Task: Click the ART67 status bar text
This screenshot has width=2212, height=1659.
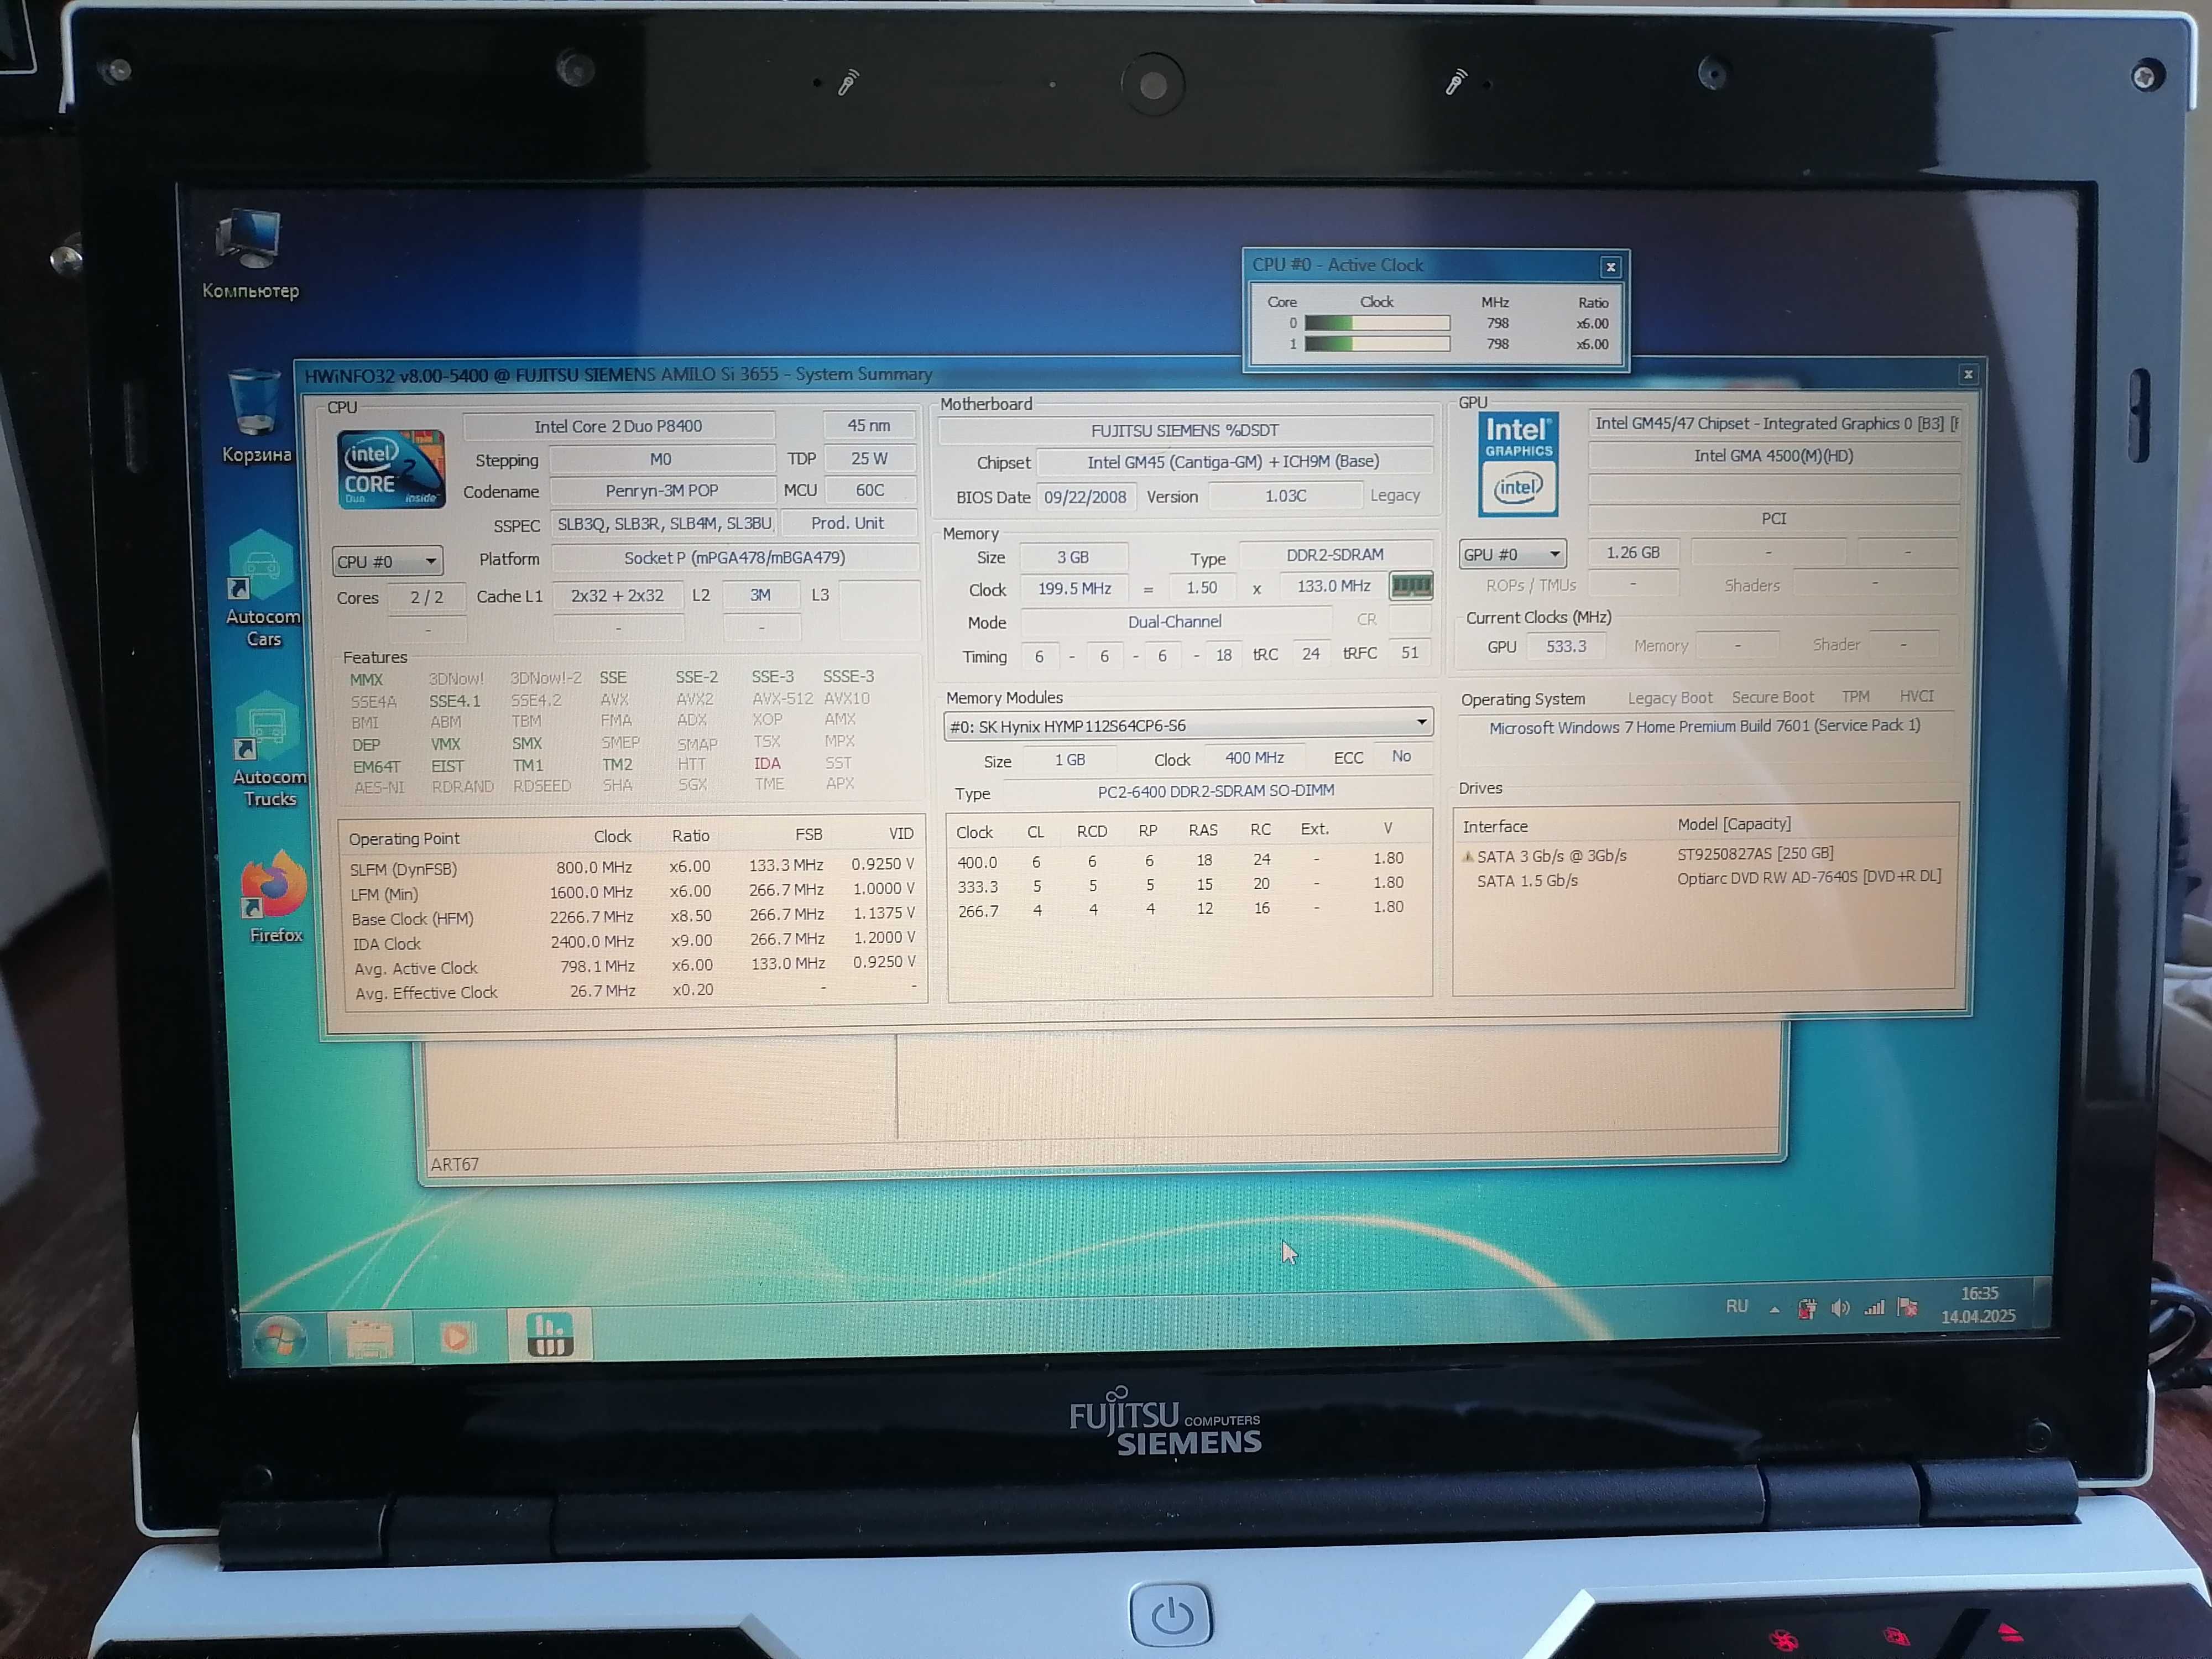Action: tap(454, 1165)
